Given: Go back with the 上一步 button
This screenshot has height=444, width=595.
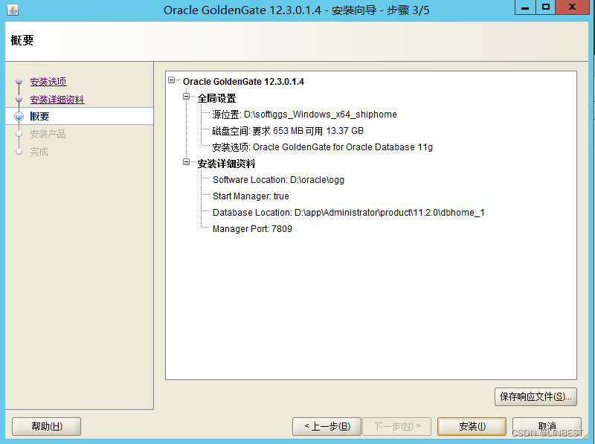Looking at the screenshot, I should [x=326, y=426].
